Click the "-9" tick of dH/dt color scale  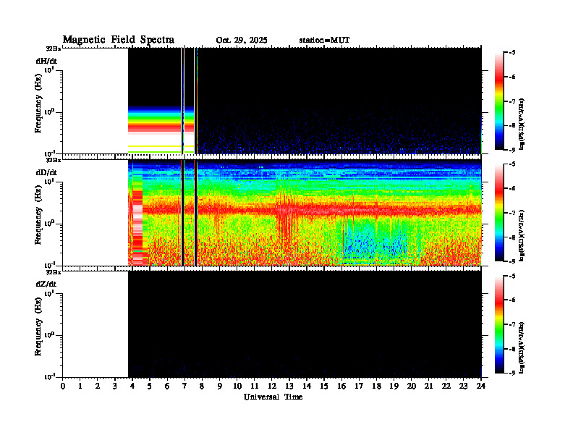tap(512, 150)
